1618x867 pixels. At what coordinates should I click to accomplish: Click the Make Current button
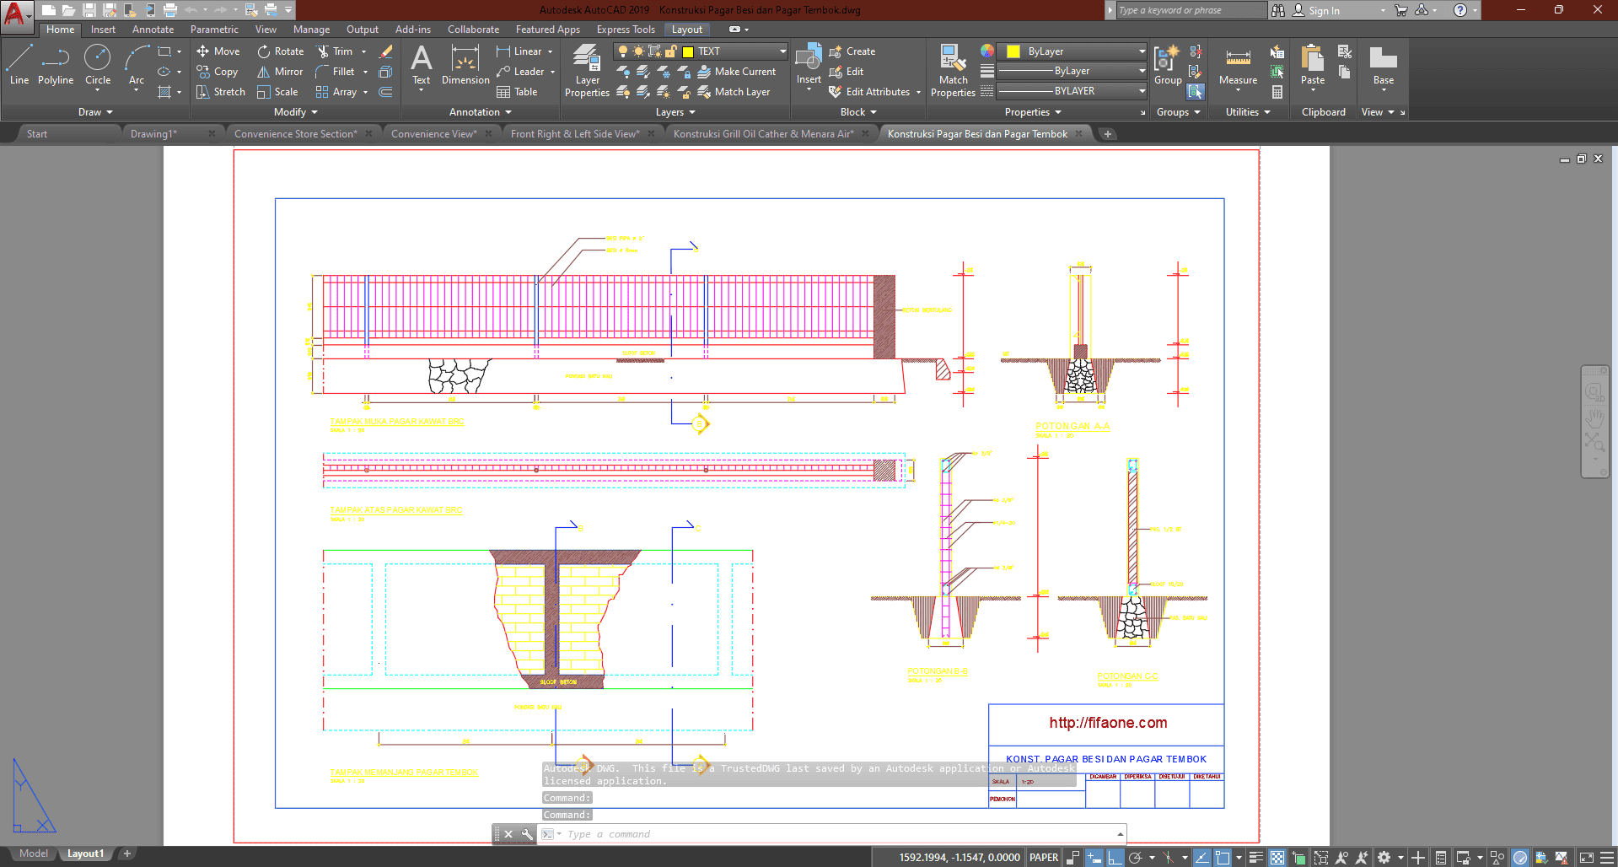pos(737,72)
